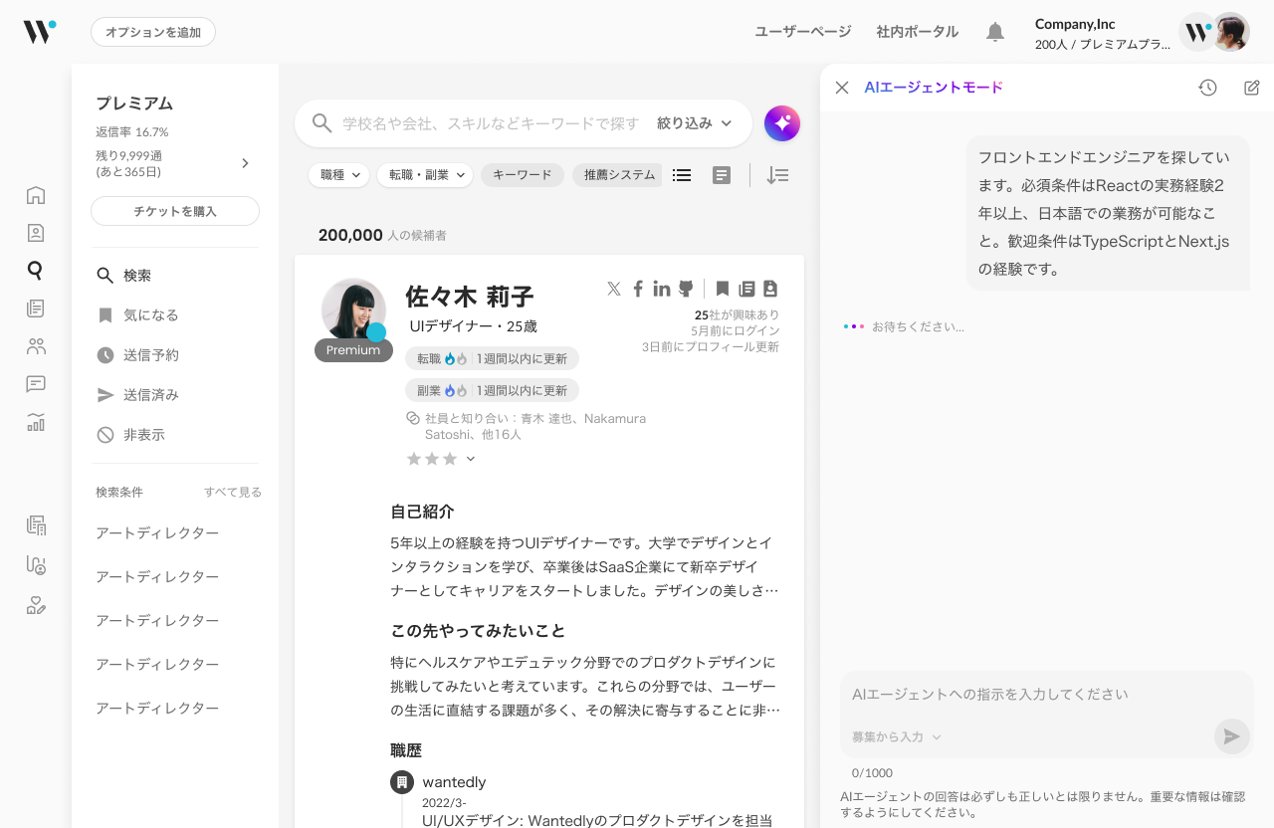
Task: Switch to detailed card view layout
Action: click(x=722, y=175)
